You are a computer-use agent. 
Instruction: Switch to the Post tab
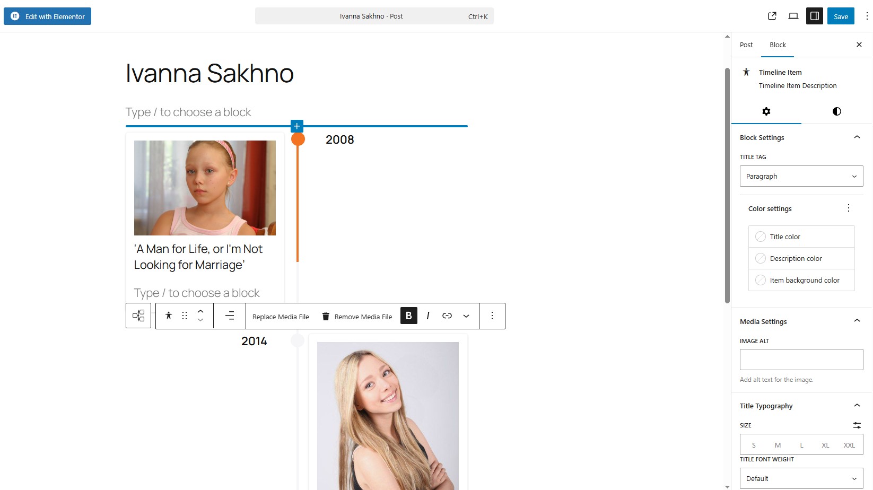pos(746,45)
